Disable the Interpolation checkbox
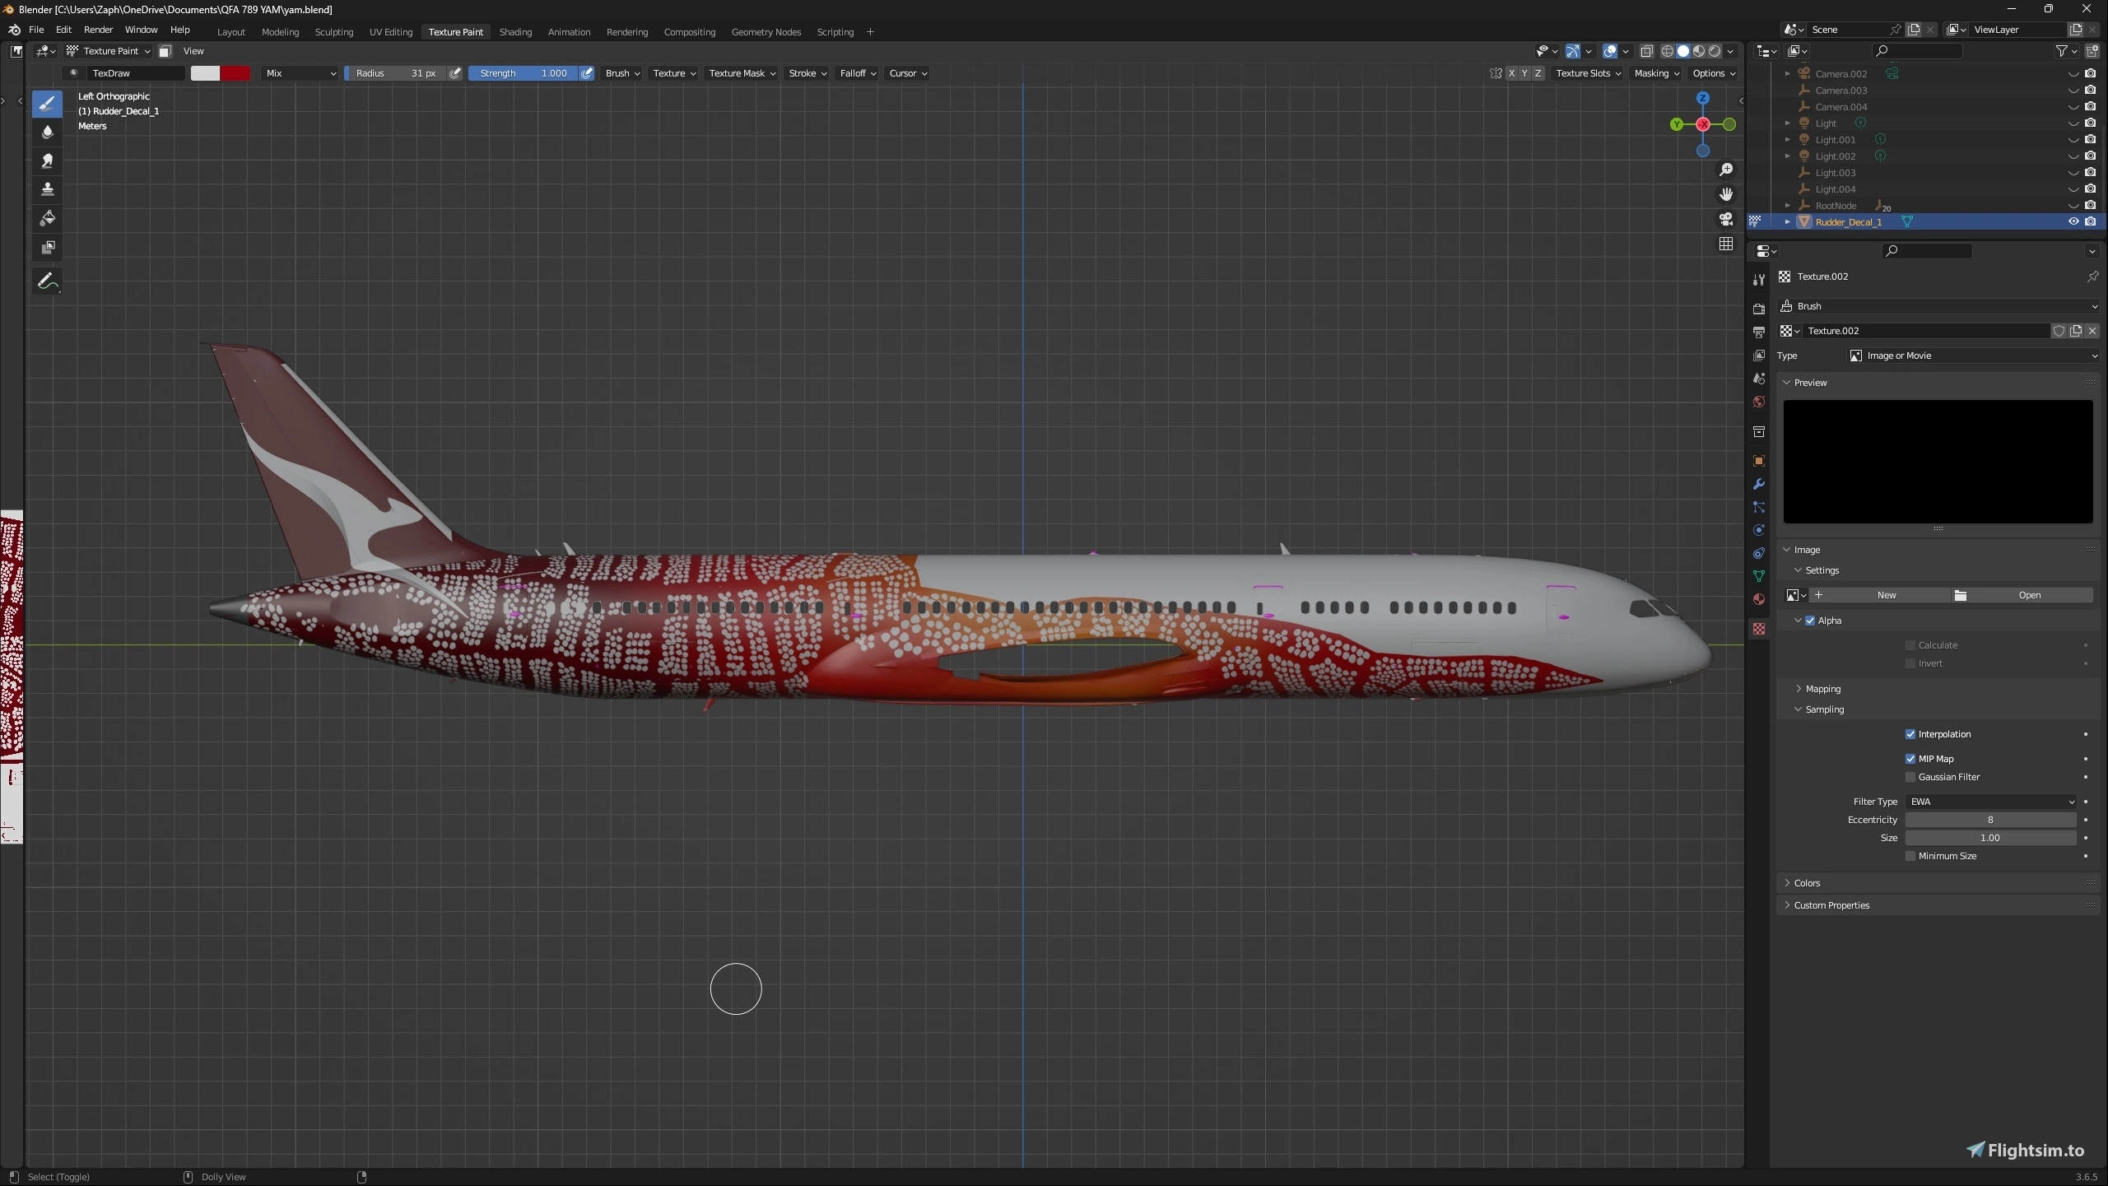Viewport: 2108px width, 1186px height. tap(1910, 734)
